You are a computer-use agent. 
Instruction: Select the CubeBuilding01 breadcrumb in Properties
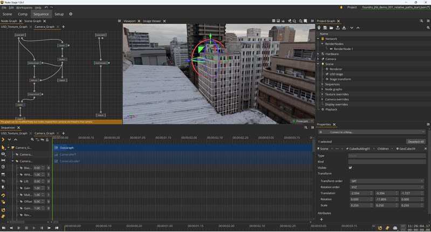pos(360,148)
